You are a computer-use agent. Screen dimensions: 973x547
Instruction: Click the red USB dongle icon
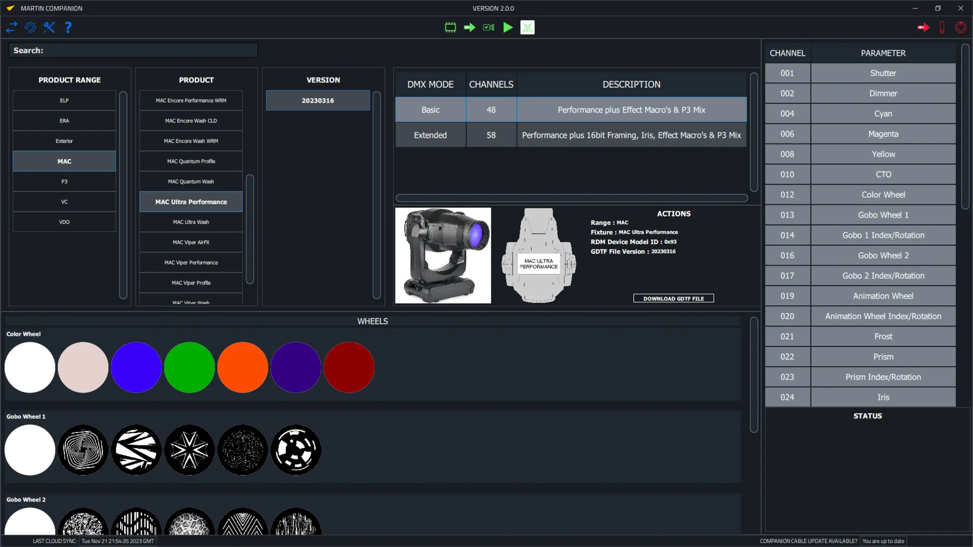(x=942, y=28)
